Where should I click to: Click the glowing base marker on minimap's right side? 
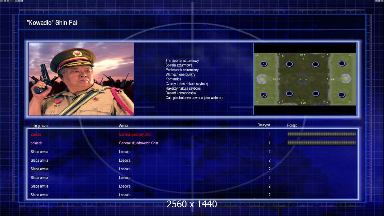tap(346, 79)
